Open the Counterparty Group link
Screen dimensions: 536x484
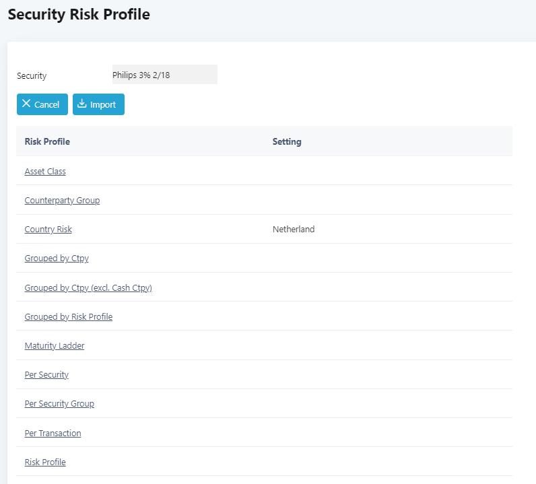point(62,201)
